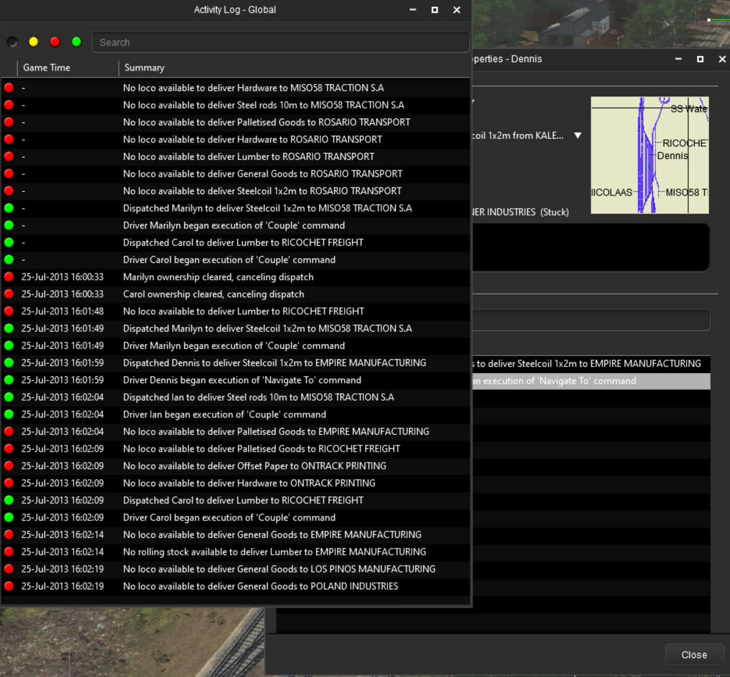Screen dimensions: 730x677
Task: Select 'Palletised Goods to ROSARIO TRANSPORT' log row
Action: point(235,122)
